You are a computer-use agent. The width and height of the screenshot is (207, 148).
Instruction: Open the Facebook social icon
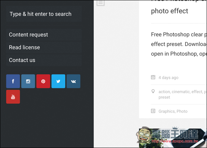coord(13,81)
